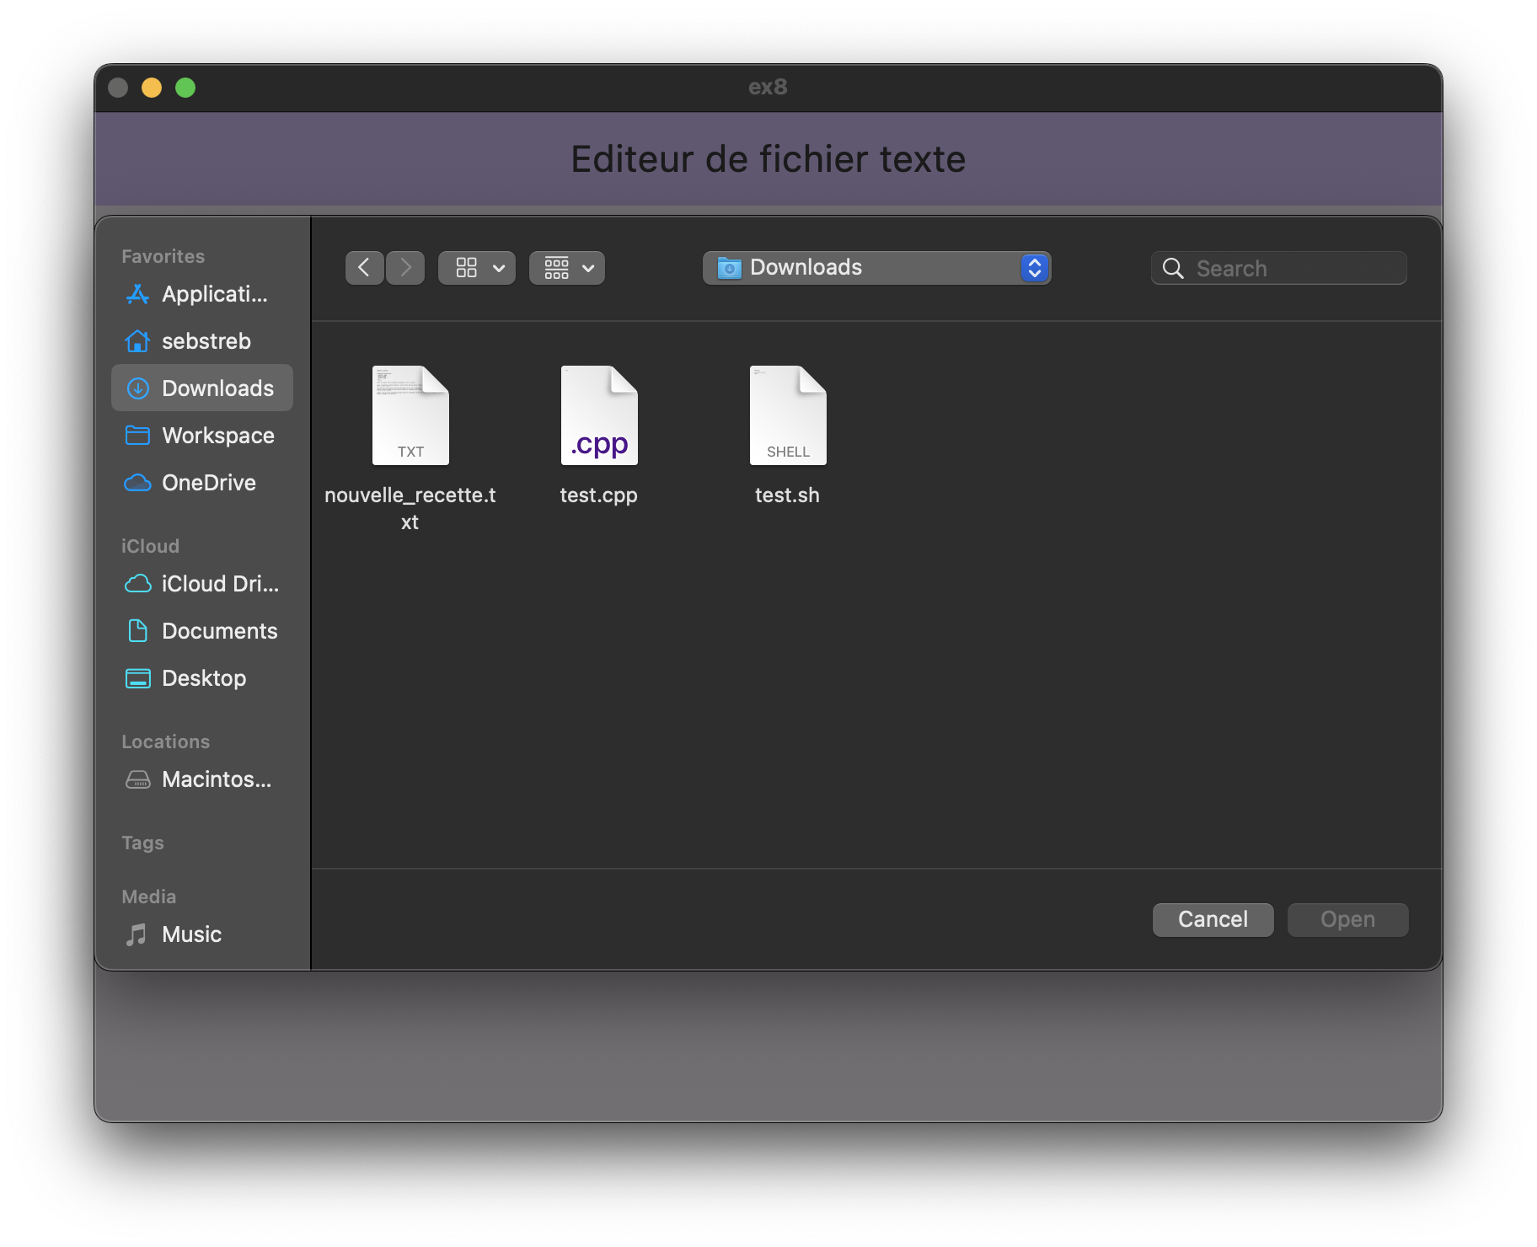1537x1247 pixels.
Task: Open Macintosh HD under Locations
Action: [x=202, y=779]
